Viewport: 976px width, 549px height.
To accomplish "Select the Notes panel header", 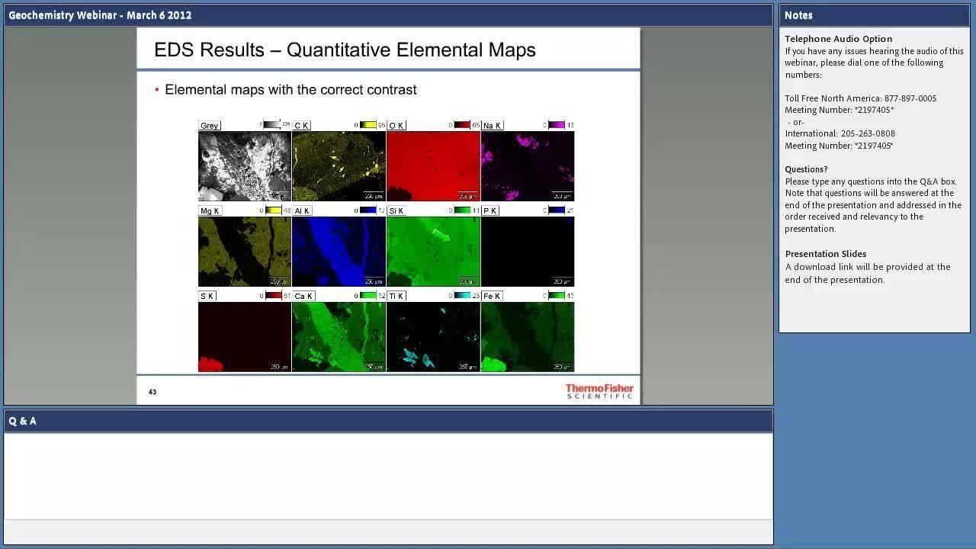I will [874, 15].
